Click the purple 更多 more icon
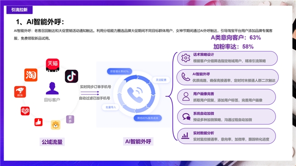 pyautogui.click(x=70, y=119)
